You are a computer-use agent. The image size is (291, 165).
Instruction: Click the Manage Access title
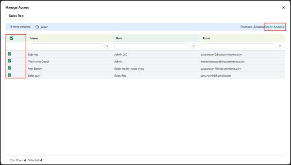(x=17, y=8)
